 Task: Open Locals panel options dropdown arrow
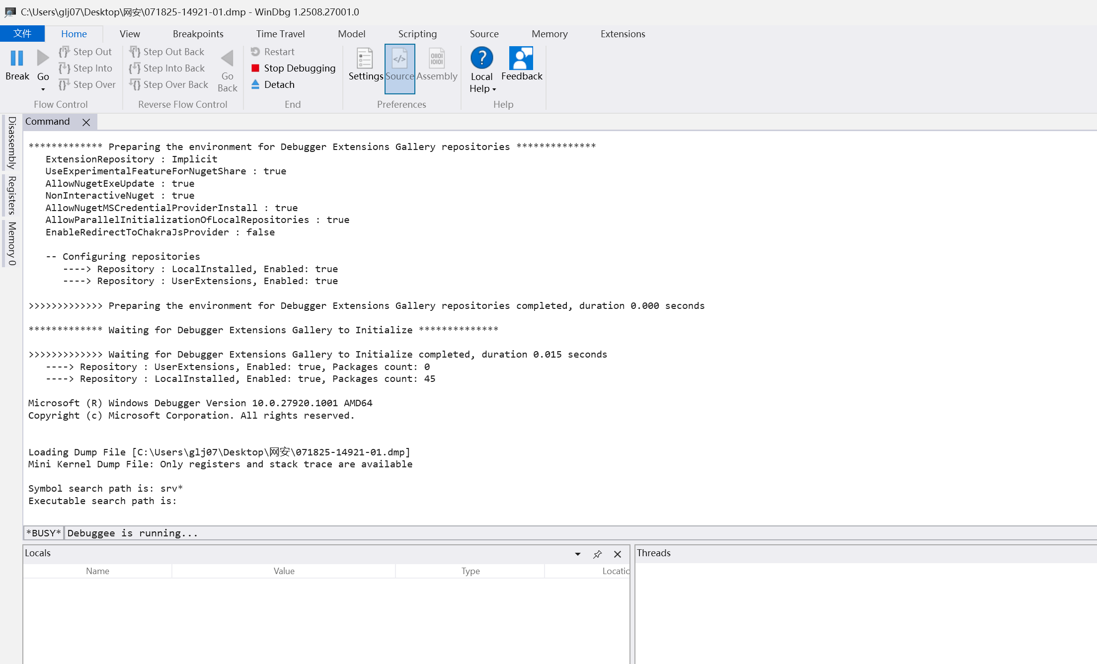(578, 554)
